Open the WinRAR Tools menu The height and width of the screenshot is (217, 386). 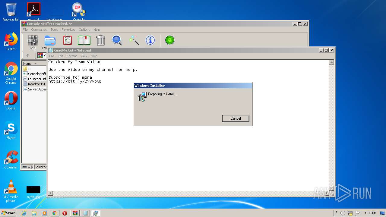point(54,30)
